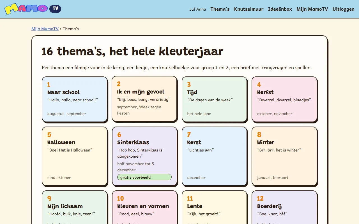Screen dimensions: 359x224
Task: Click the text "Hoofd, buik, knie, teen!"
Action: pyautogui.click(x=71, y=214)
